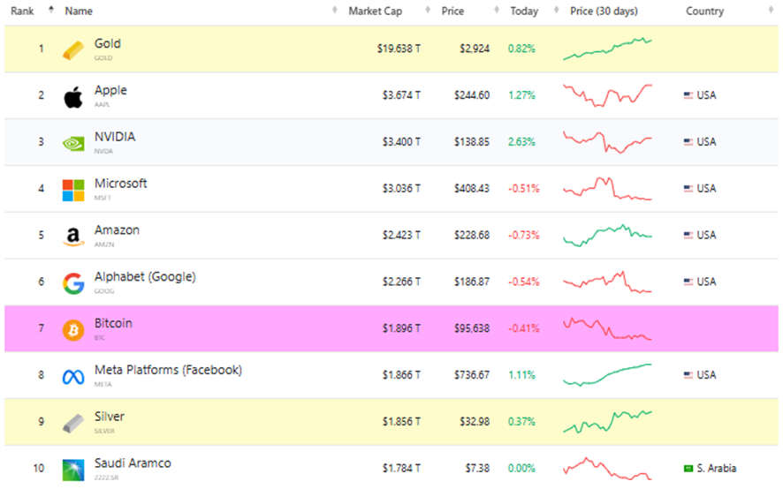The width and height of the screenshot is (783, 489).
Task: Click the Microsoft logo icon
Action: (x=73, y=190)
